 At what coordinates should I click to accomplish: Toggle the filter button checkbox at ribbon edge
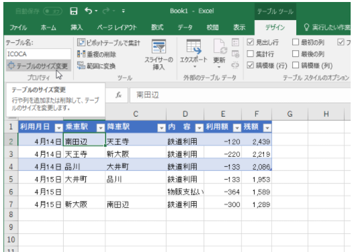[x=341, y=42]
